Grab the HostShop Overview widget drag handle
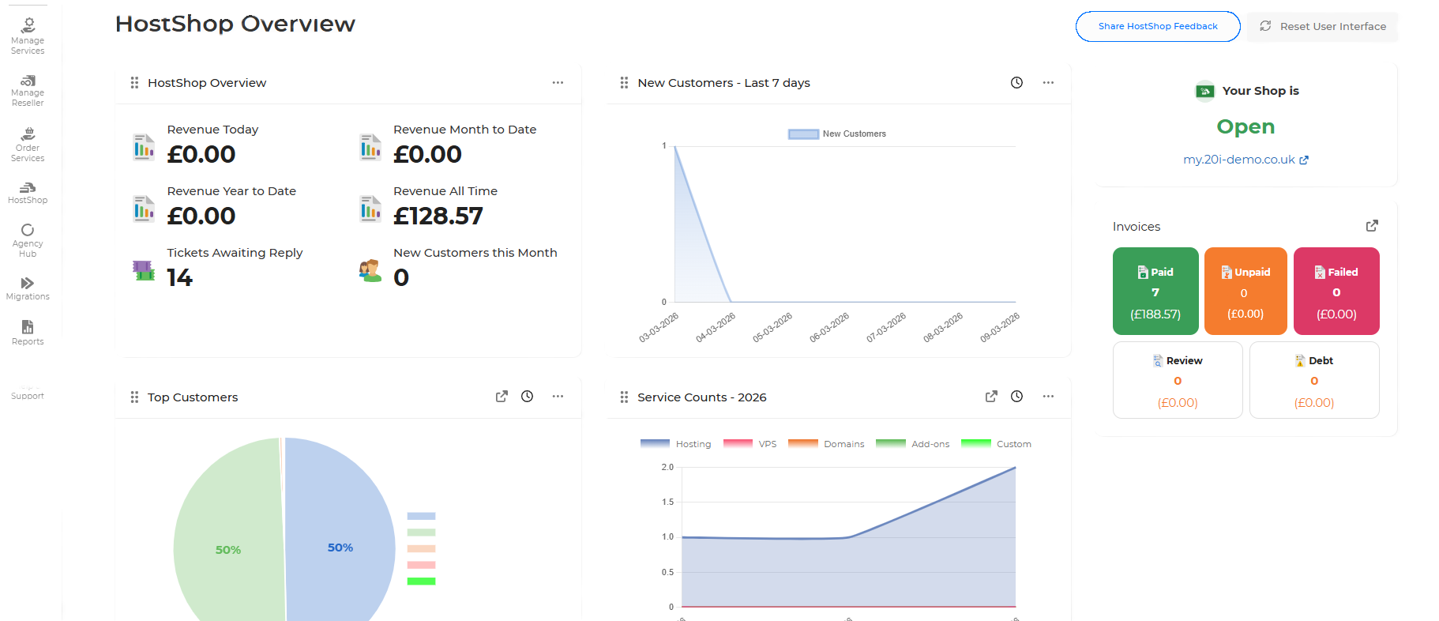Viewport: 1439px width, 621px height. pos(134,82)
